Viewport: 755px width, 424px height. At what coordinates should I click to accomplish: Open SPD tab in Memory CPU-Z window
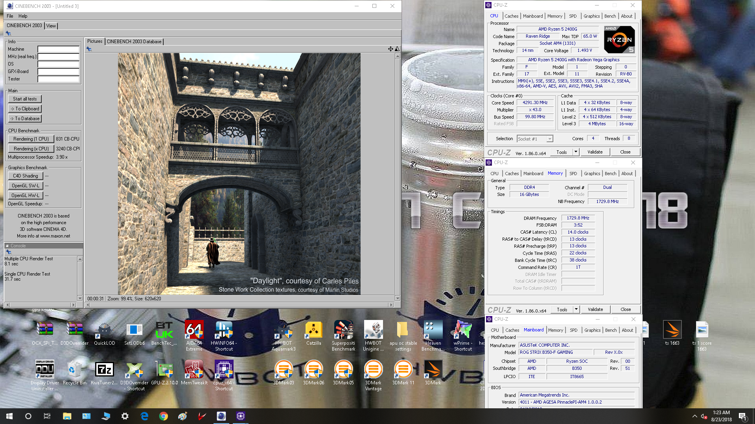tap(573, 174)
